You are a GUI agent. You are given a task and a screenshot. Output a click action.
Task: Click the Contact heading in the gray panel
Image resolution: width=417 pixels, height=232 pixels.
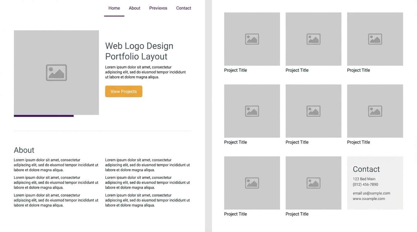[x=366, y=169]
